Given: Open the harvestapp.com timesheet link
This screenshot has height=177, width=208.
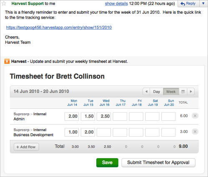Looking at the screenshot, I should (x=59, y=27).
